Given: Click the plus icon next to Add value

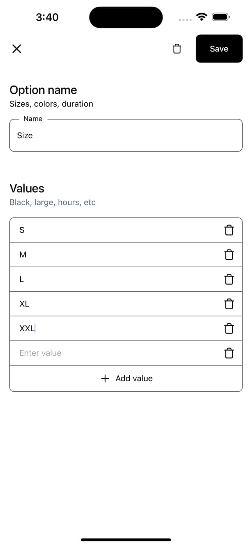Looking at the screenshot, I should tap(105, 378).
